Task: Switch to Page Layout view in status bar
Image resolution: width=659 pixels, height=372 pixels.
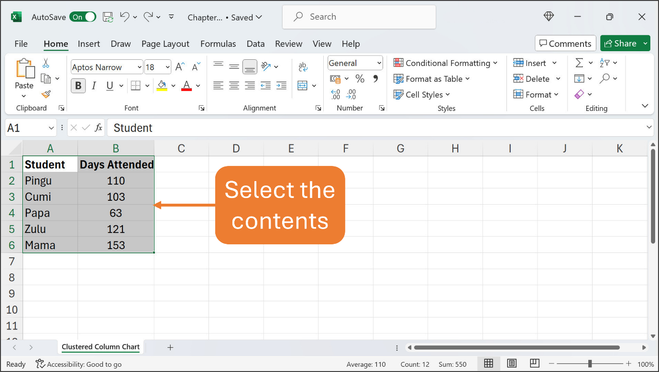Action: [512, 363]
